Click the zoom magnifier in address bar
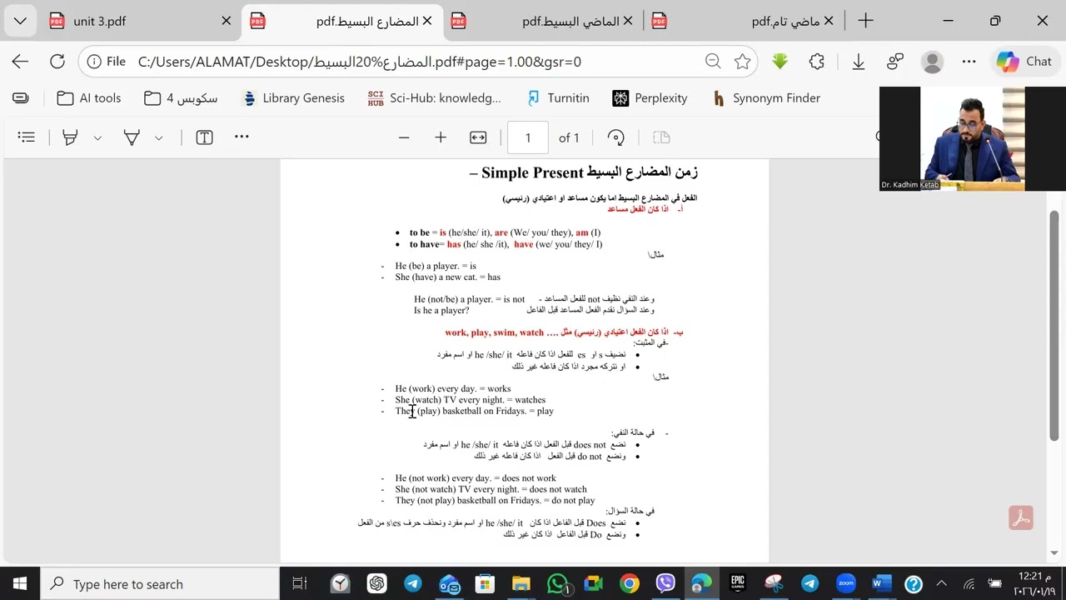This screenshot has width=1066, height=600. coord(713,62)
